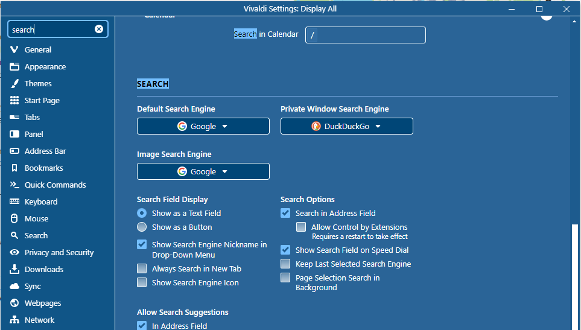Screen dimensions: 581x330
Task: Click the SEARCH section heading
Action: coord(153,84)
